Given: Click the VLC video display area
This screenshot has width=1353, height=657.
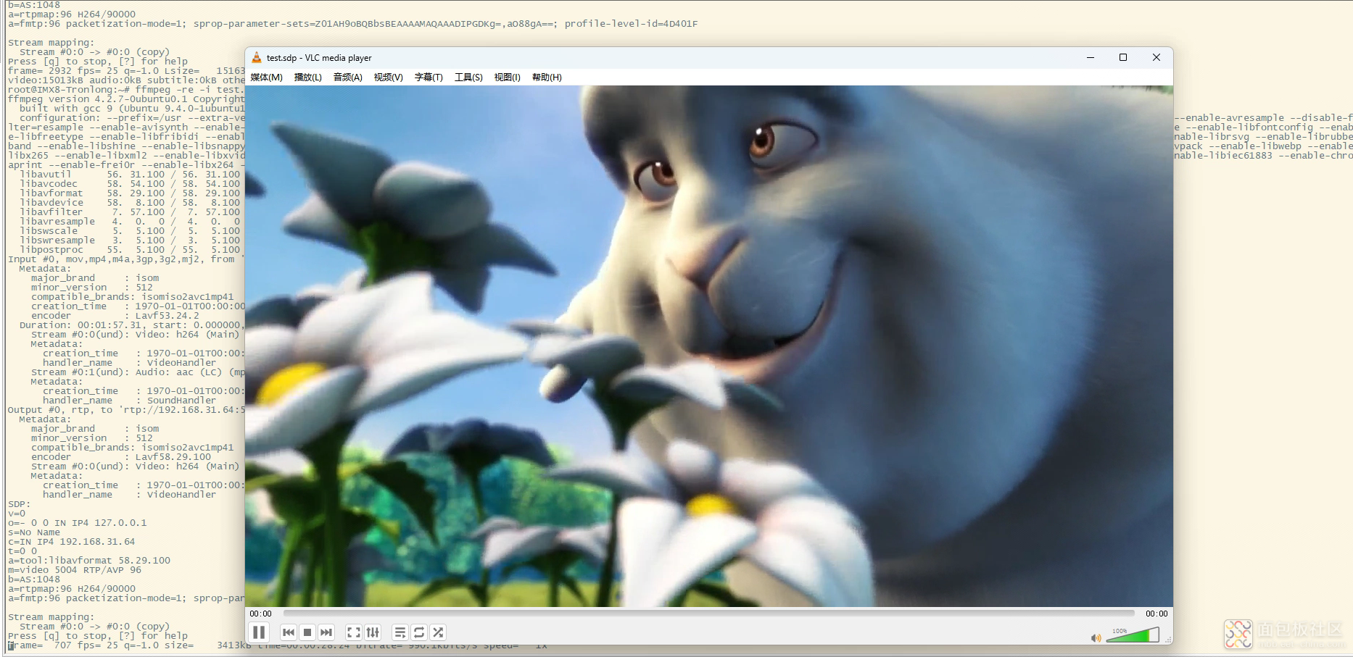Looking at the screenshot, I should click(708, 346).
